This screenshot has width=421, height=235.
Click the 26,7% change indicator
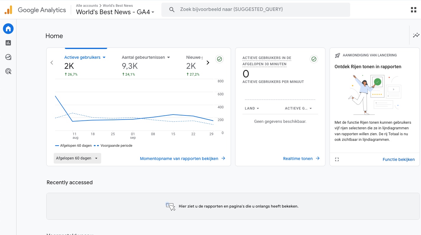(x=71, y=74)
